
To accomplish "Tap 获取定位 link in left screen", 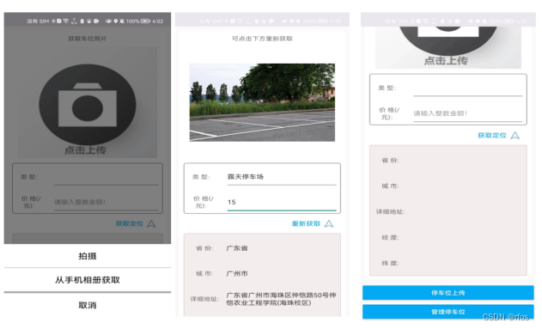I will click(130, 223).
